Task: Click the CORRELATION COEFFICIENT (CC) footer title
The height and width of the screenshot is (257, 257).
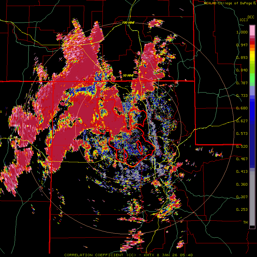Action: (x=100, y=255)
